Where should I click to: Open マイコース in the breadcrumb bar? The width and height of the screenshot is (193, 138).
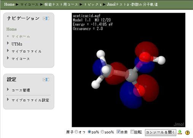29,5
